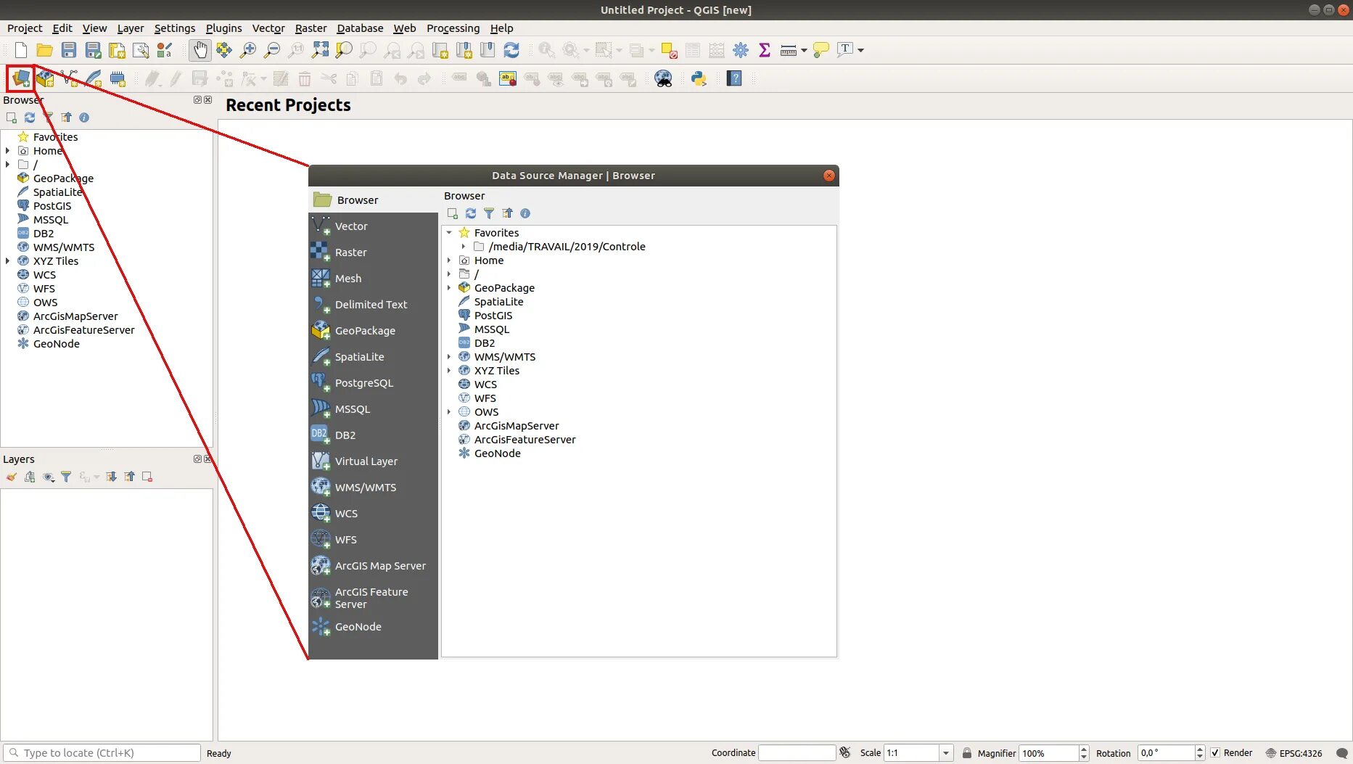Switch to Delimited Text tab in Data Source Manager
Image resolution: width=1353 pixels, height=764 pixels.
coord(373,305)
